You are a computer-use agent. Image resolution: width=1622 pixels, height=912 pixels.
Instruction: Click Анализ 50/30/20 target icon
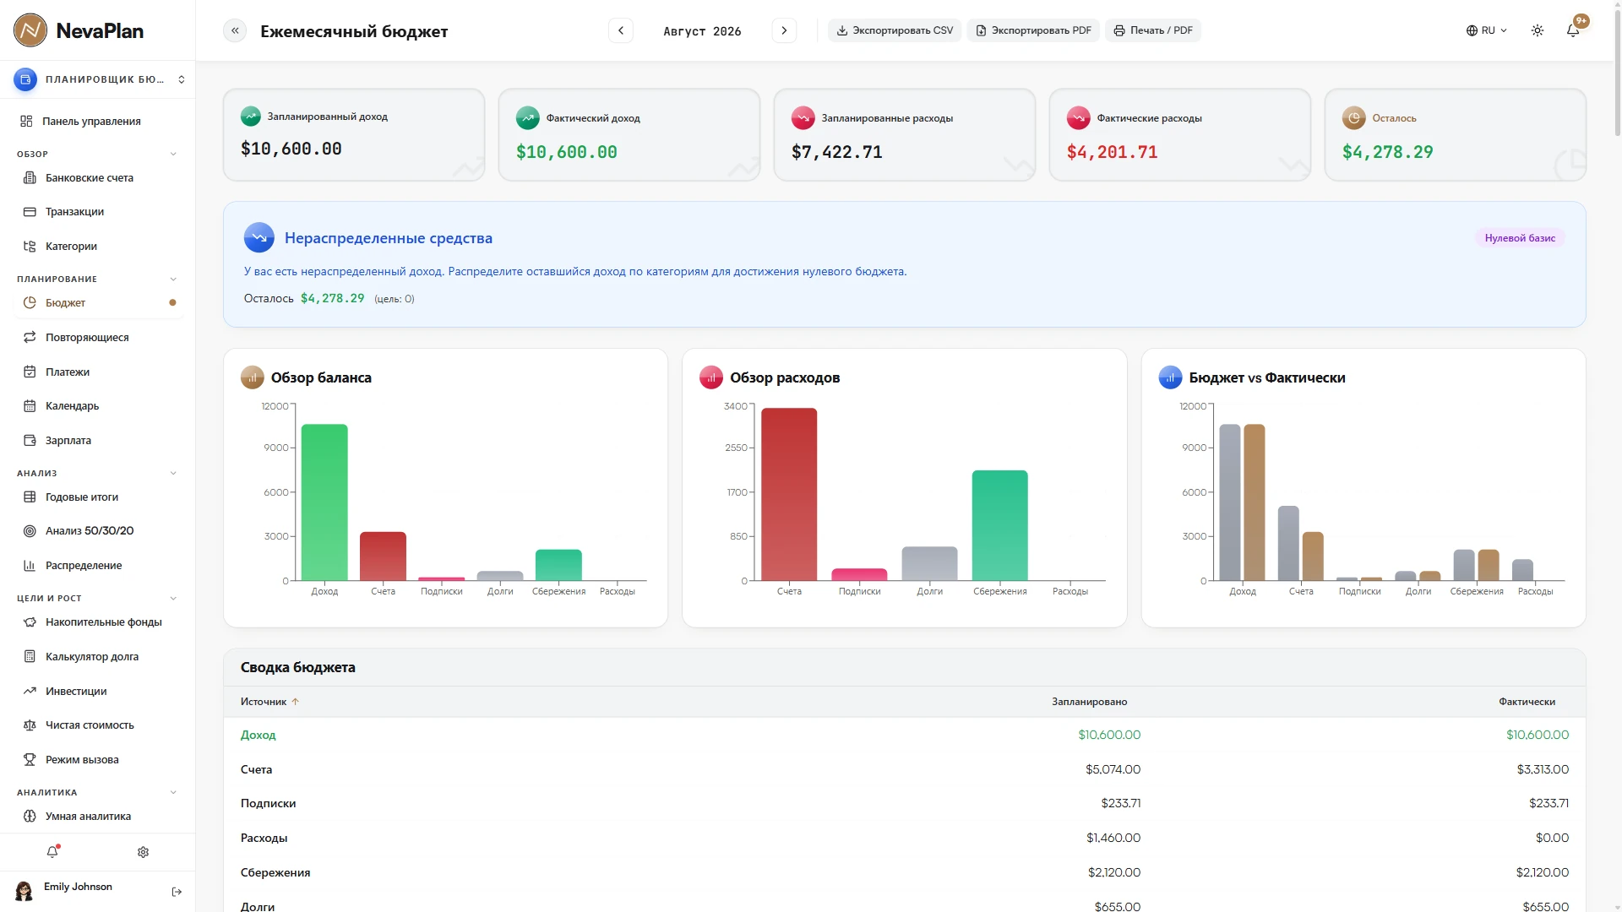tap(30, 531)
